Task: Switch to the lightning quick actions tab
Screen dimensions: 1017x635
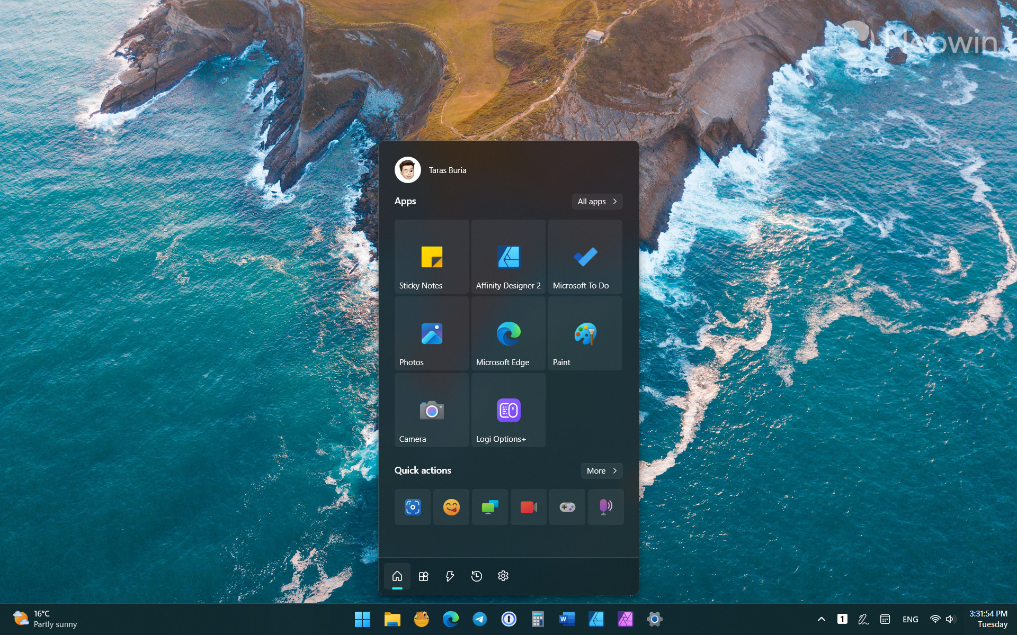Action: pyautogui.click(x=450, y=576)
